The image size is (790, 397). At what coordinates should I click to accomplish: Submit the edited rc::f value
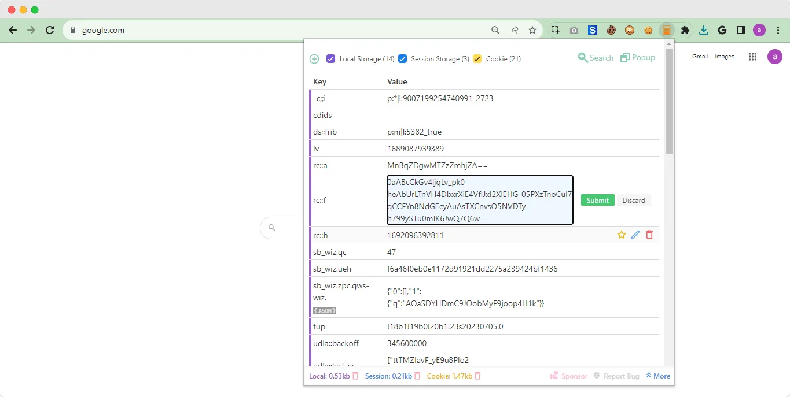coord(597,200)
